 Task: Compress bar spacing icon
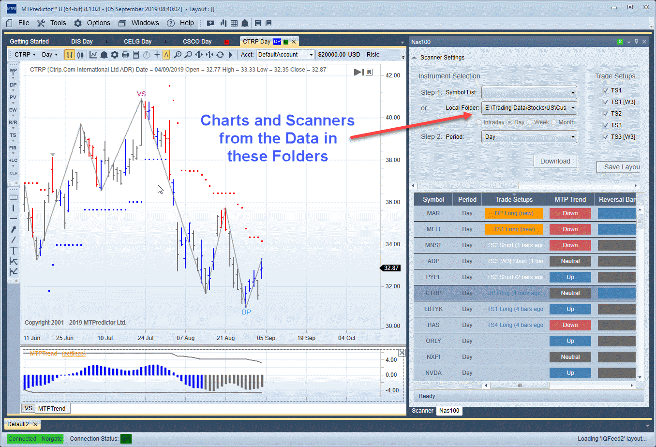tap(209, 55)
